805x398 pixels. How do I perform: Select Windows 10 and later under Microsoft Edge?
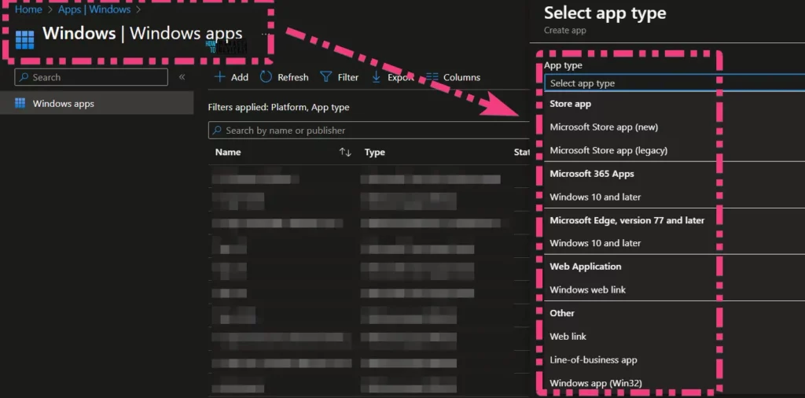click(x=595, y=243)
